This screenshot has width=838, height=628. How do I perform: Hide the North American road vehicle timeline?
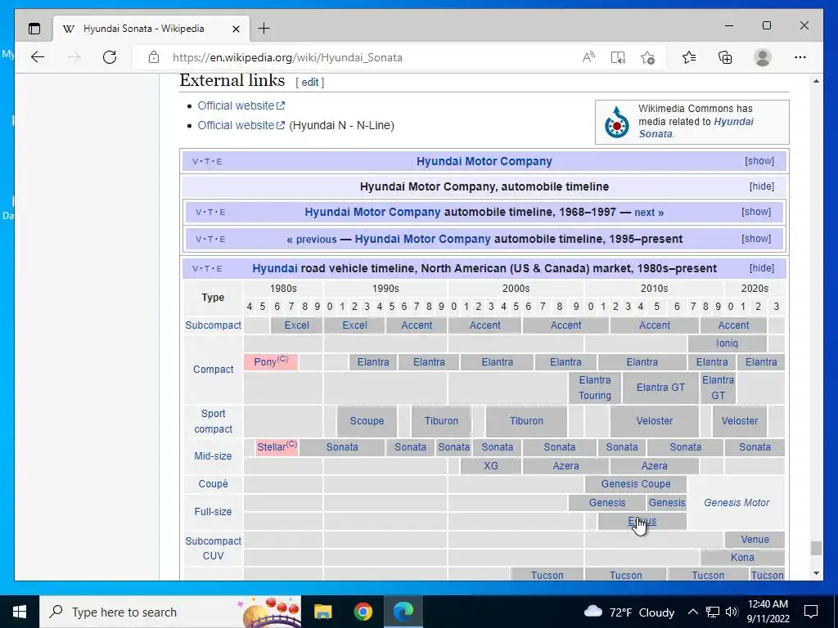pos(762,268)
